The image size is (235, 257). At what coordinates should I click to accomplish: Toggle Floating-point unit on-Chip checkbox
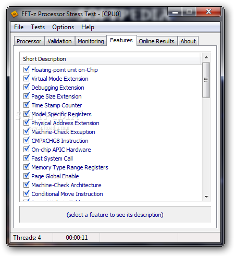[27, 69]
